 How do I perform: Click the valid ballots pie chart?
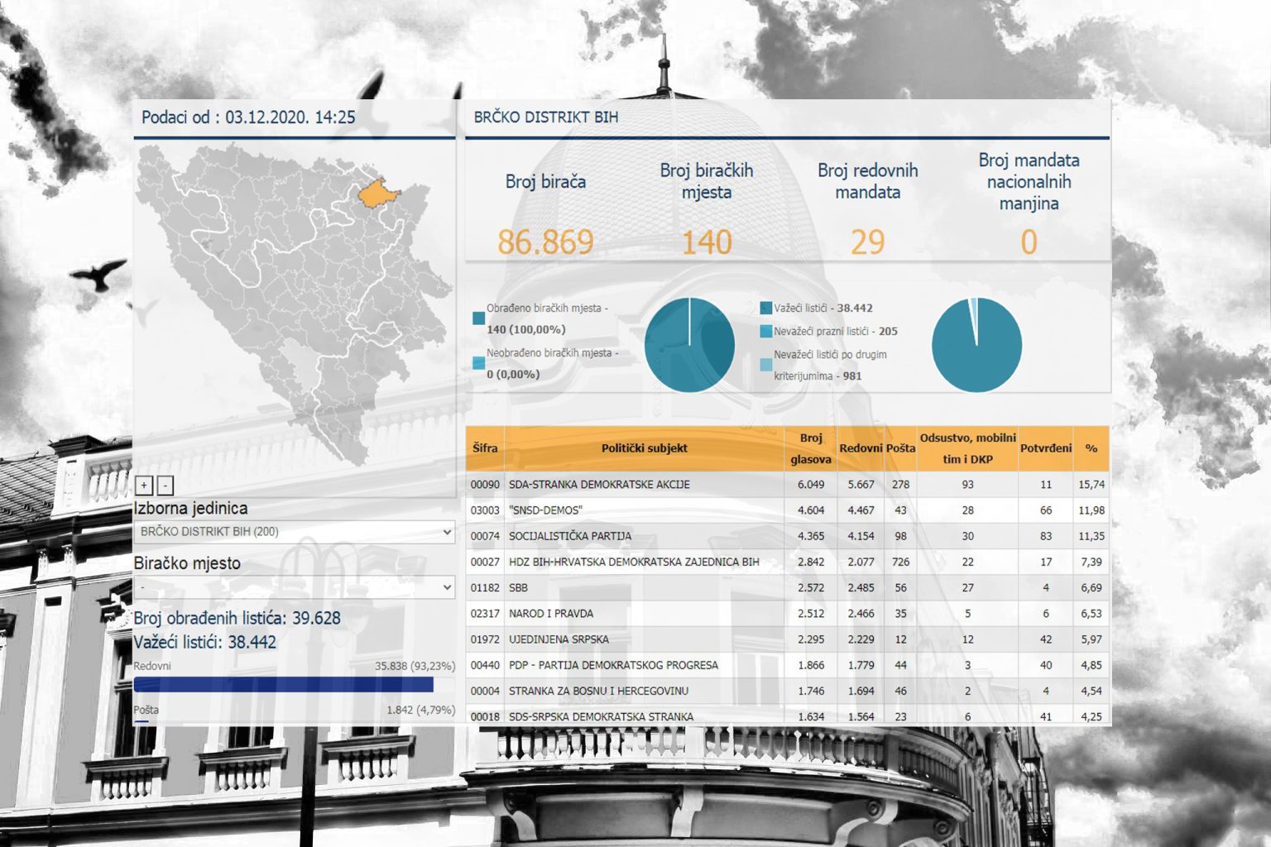point(976,345)
